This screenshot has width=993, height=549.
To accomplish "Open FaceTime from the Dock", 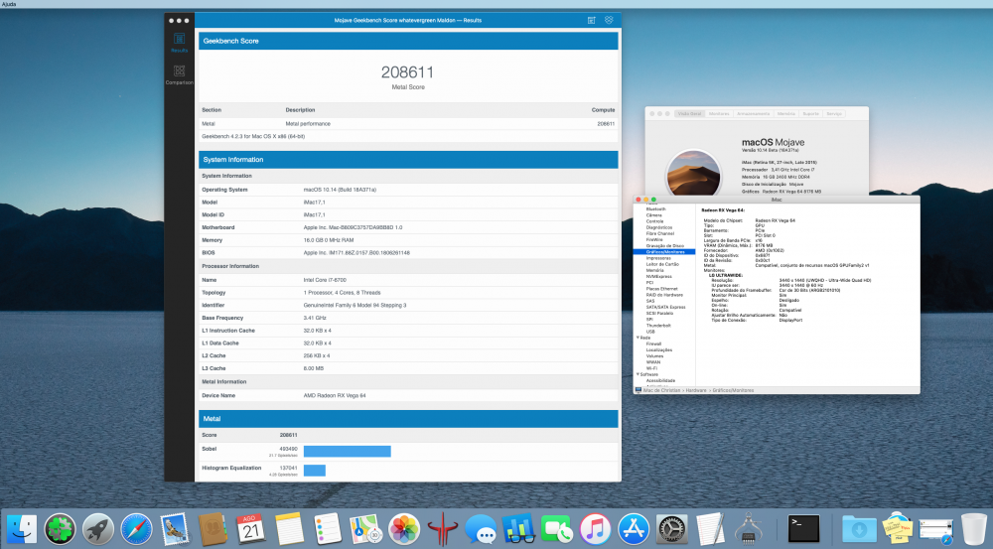I will coord(557,529).
